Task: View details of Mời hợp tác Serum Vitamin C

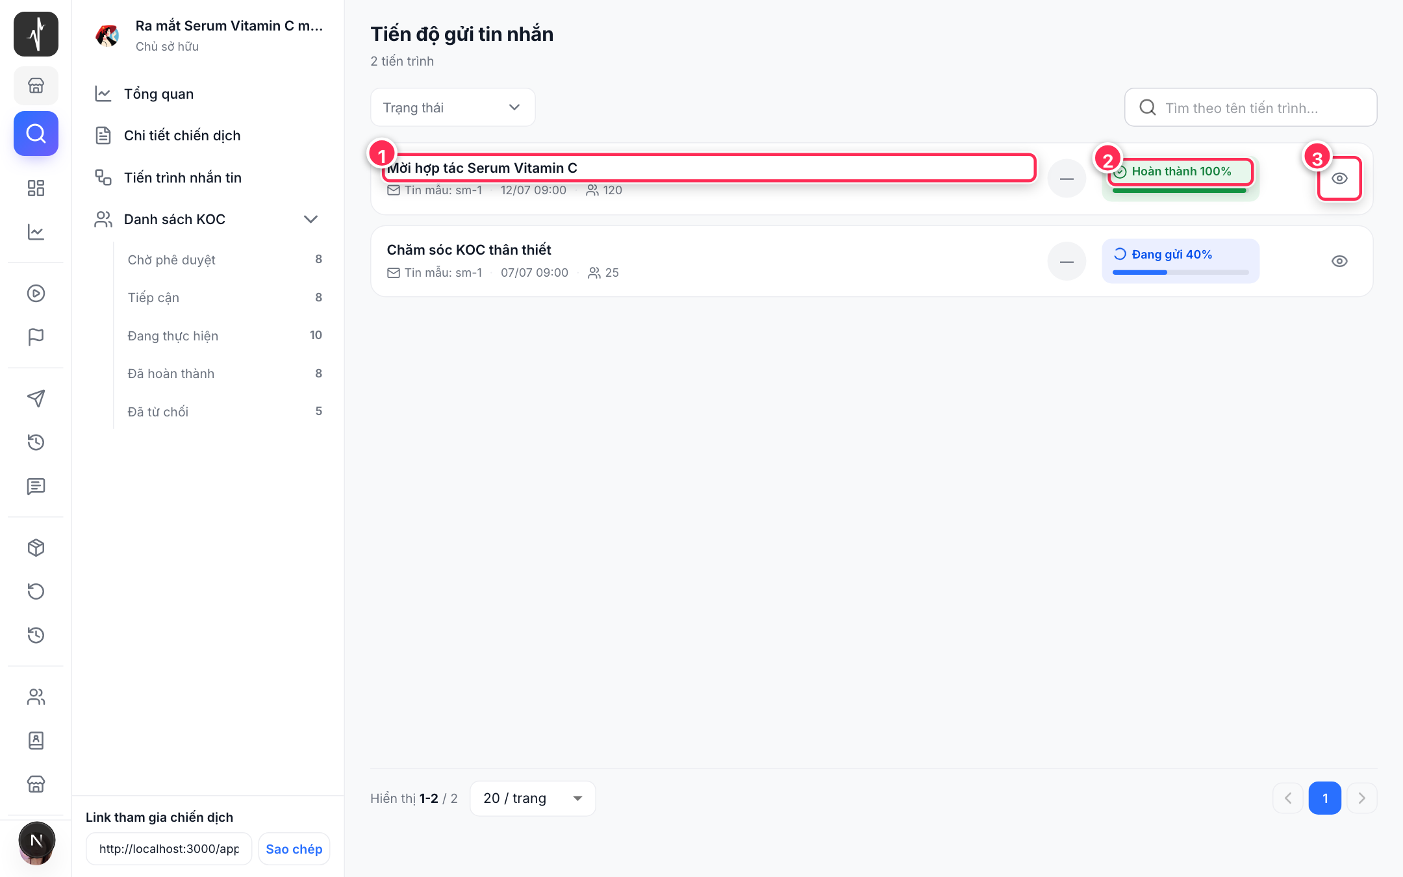Action: pos(1339,179)
